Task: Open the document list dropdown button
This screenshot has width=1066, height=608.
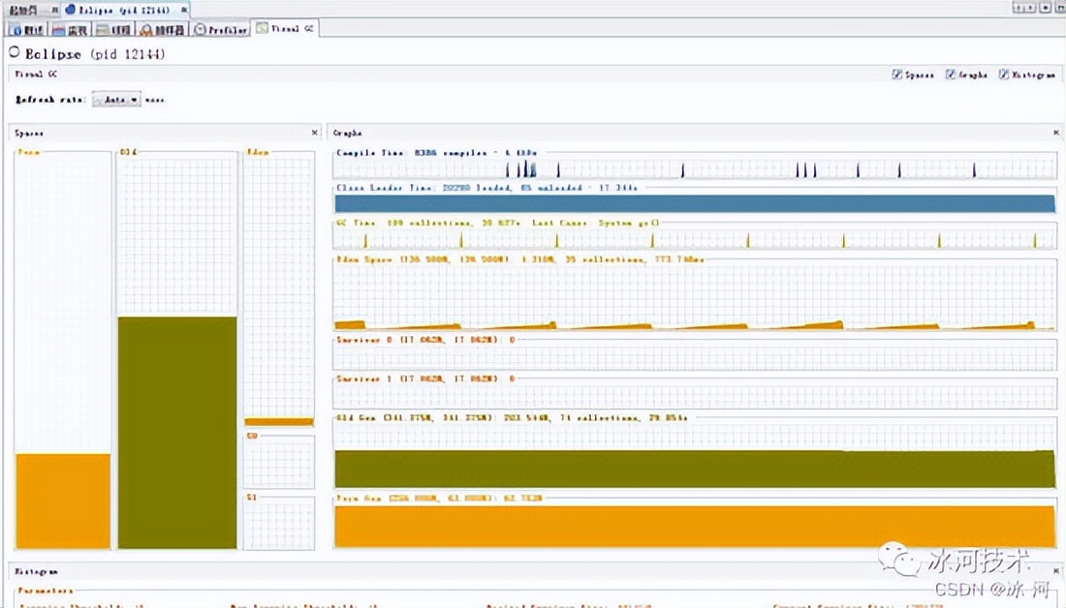Action: [x=1045, y=8]
